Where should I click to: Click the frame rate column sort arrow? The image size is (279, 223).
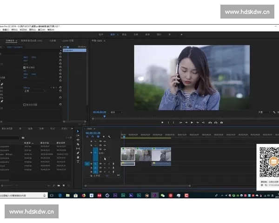33,143
